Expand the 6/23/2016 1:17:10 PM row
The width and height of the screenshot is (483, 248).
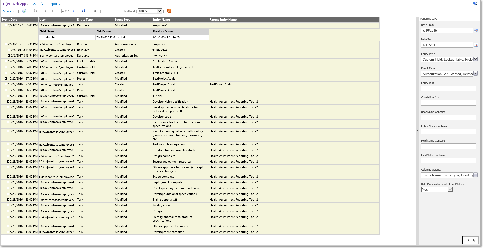pyautogui.click(x=8, y=96)
